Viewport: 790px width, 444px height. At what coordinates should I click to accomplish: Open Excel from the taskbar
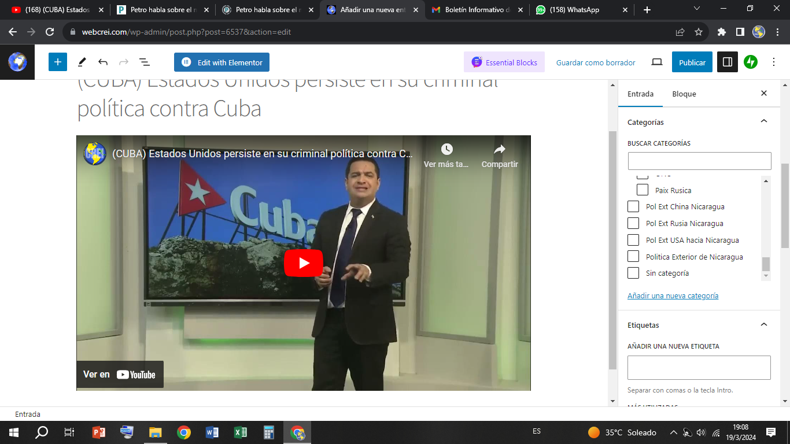click(x=241, y=432)
